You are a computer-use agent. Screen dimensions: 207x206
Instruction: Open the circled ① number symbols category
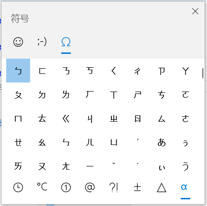(66, 187)
